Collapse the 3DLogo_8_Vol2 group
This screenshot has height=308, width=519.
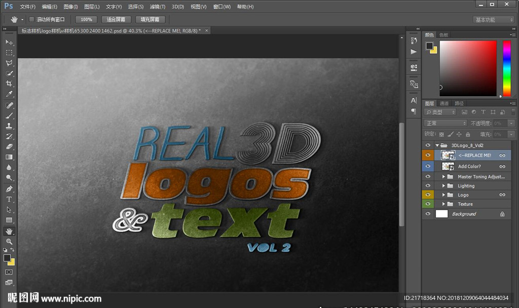click(x=437, y=145)
